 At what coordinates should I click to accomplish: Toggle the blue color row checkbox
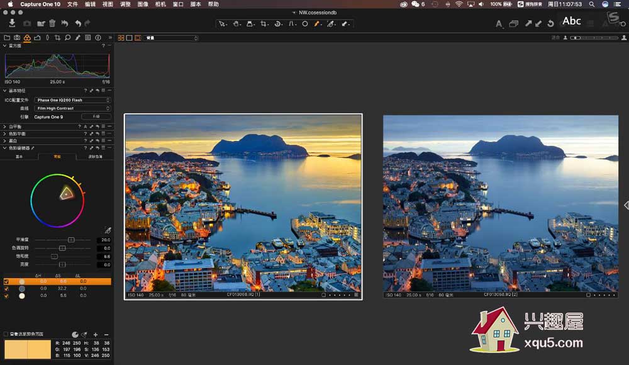point(6,289)
